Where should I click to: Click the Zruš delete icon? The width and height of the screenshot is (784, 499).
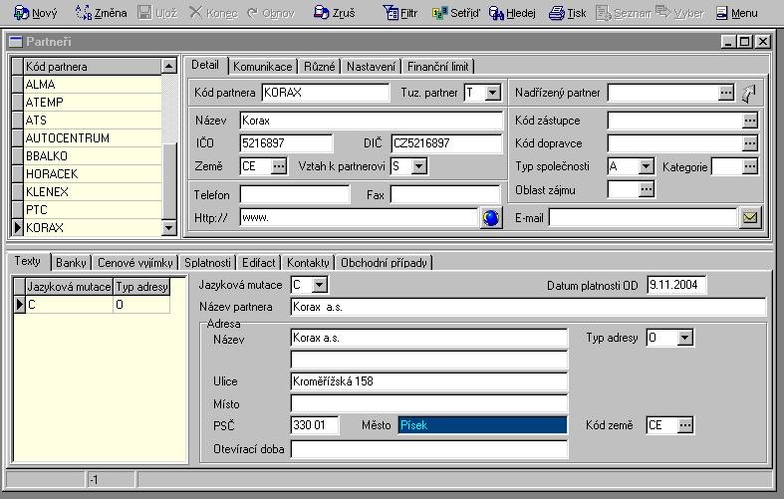[321, 13]
